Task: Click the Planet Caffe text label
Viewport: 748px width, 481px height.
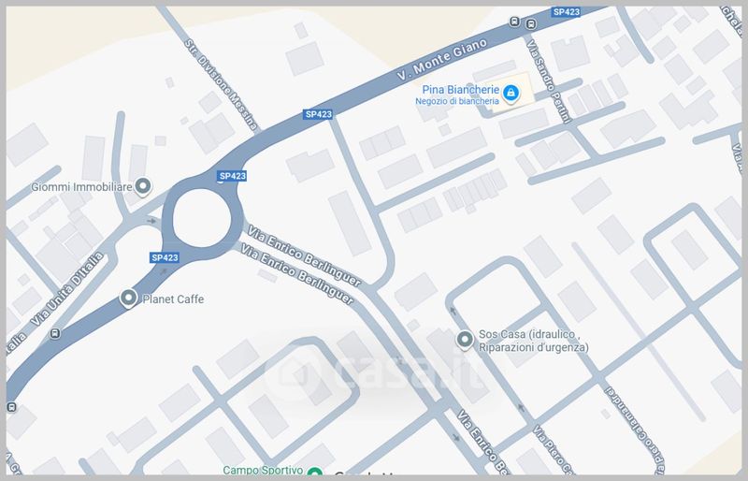Action: [x=173, y=299]
